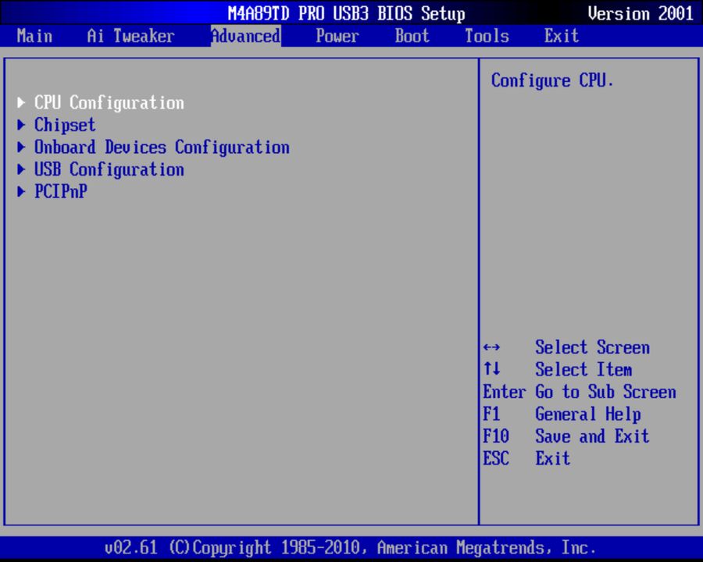
Task: Expand the Chipset submenu arrow
Action: coord(20,124)
